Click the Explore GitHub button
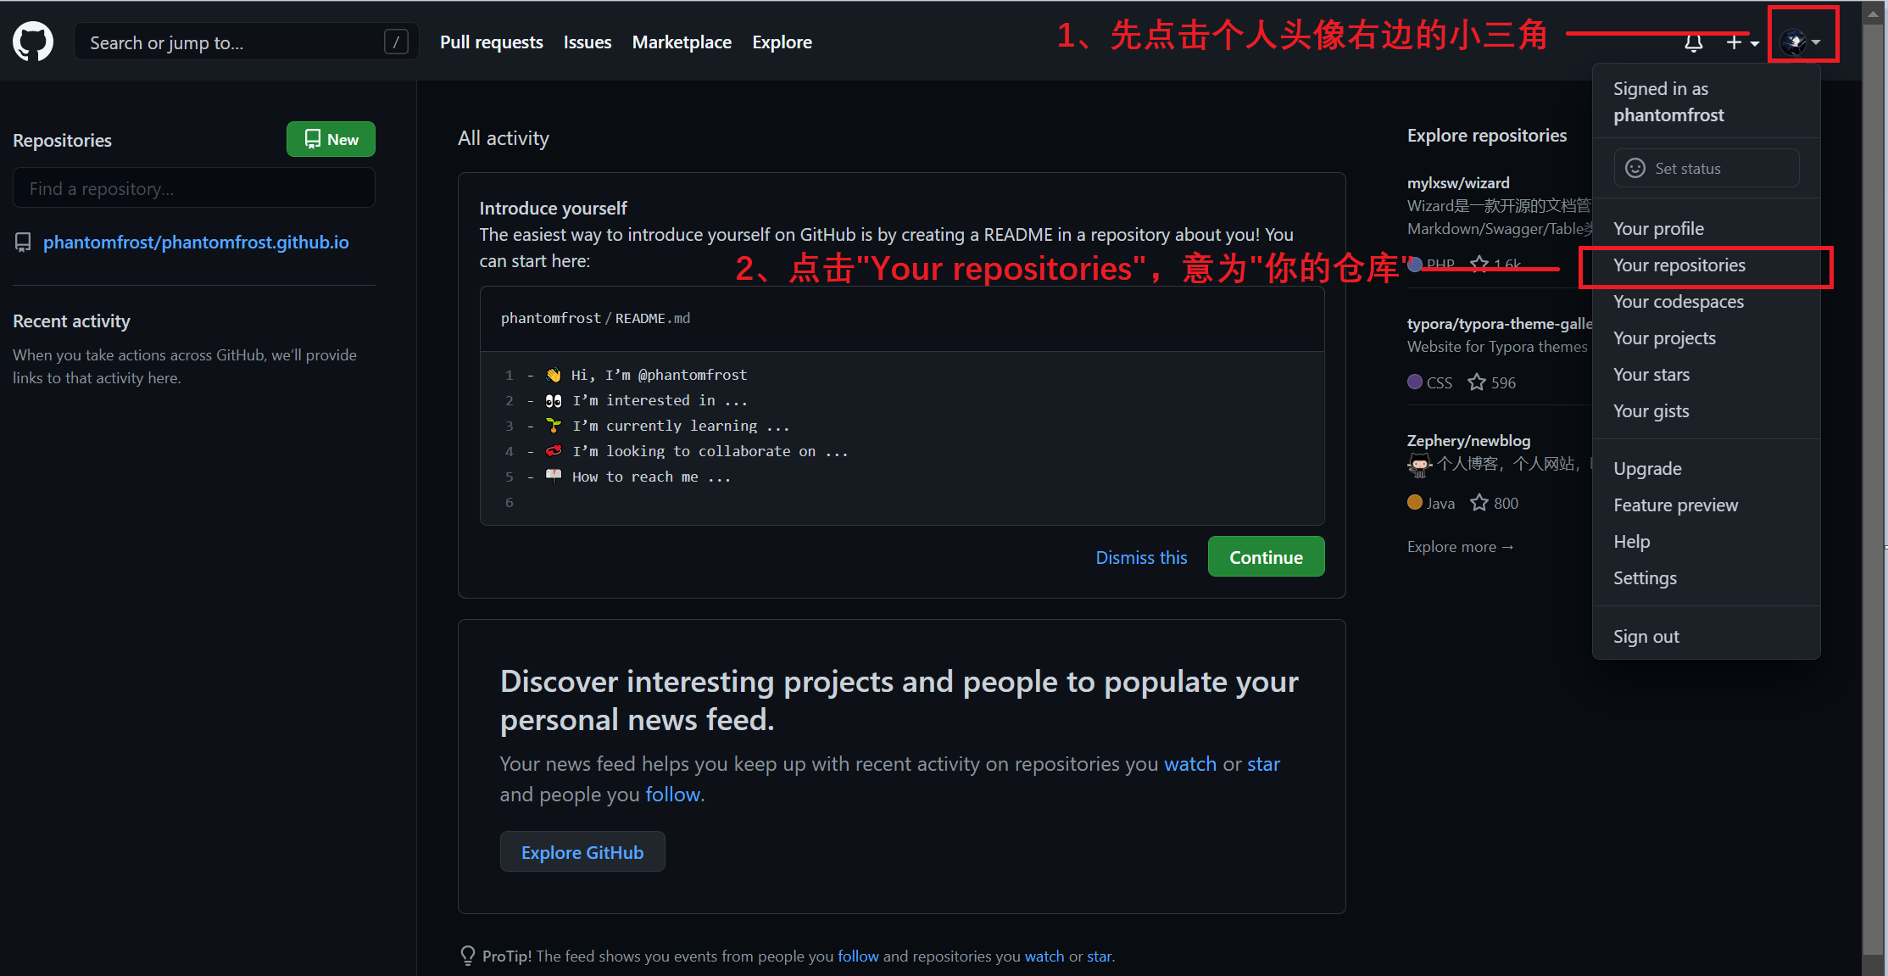Screen dimensions: 1888x976 point(582,852)
